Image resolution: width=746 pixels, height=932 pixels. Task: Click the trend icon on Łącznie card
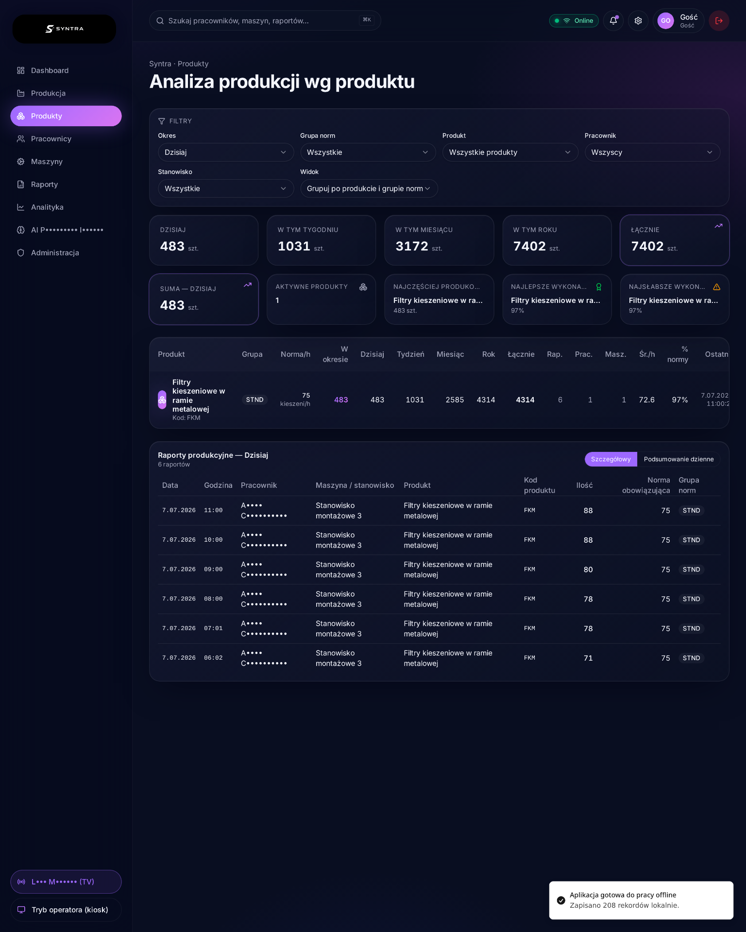(718, 226)
